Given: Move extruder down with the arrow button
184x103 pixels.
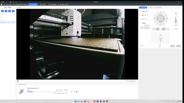Looking at the screenshot, I should pos(176,25).
